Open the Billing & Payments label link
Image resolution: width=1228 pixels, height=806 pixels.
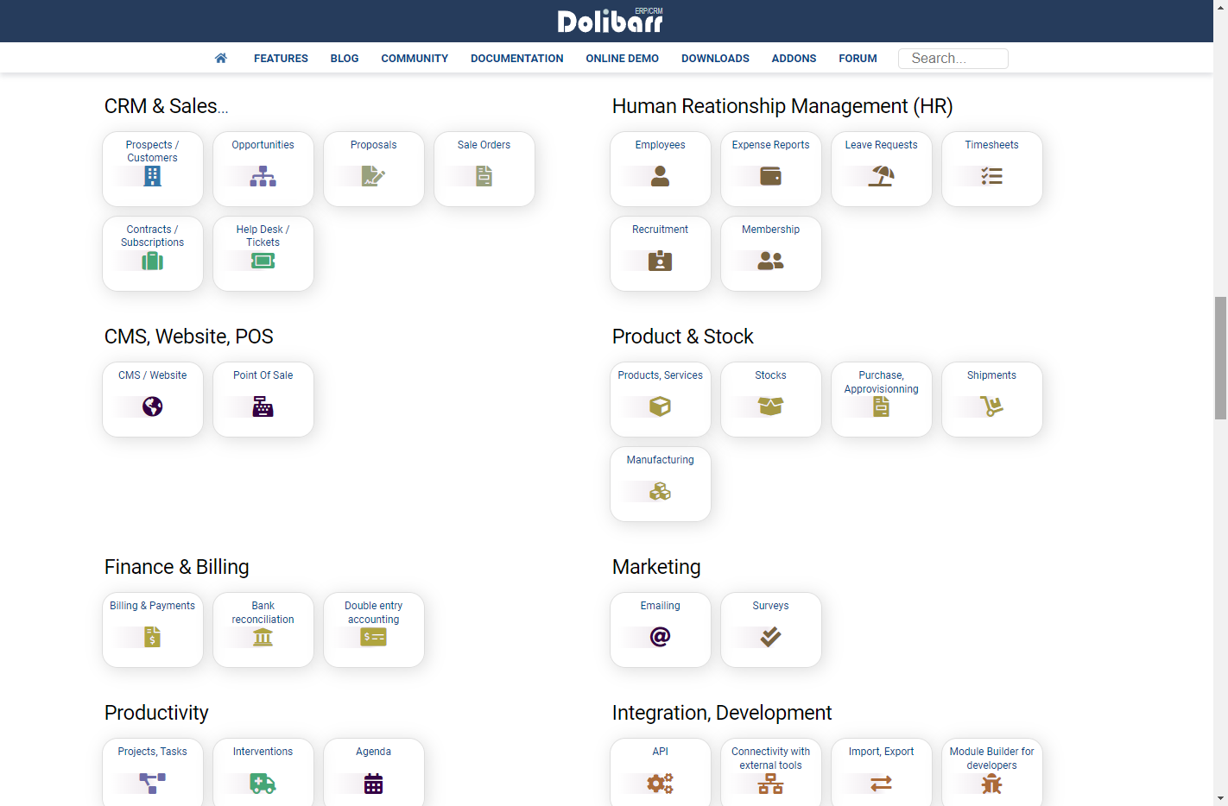tap(153, 606)
